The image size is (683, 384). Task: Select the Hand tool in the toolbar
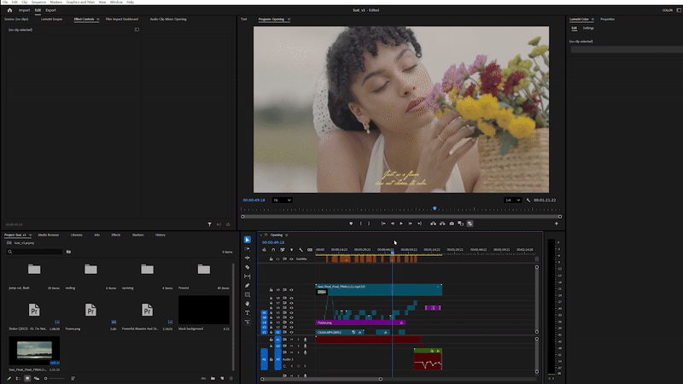[248, 304]
